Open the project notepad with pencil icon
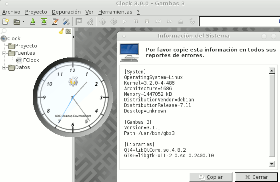The width and height of the screenshot is (280, 182). (55, 22)
